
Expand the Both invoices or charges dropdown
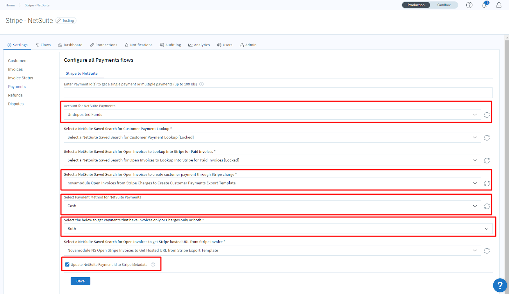click(x=278, y=229)
